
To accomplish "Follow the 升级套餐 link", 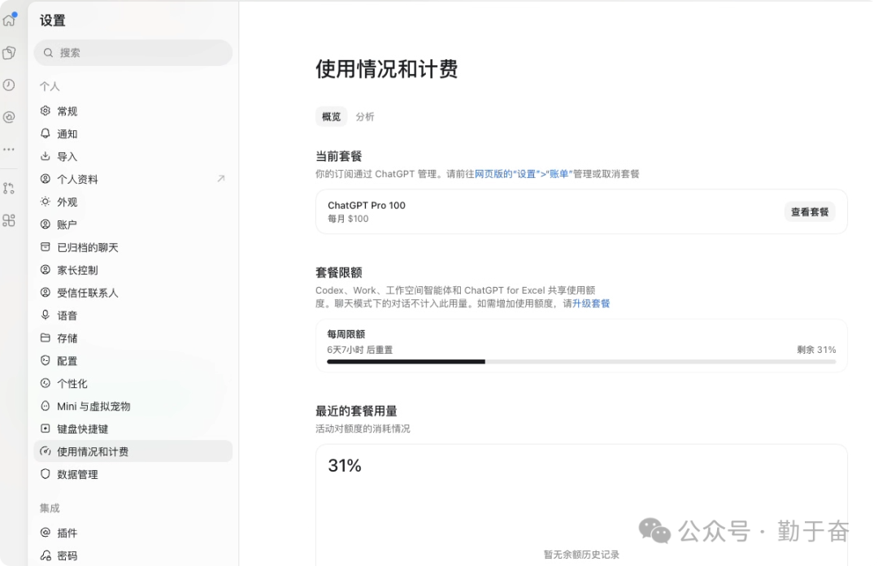I will (x=591, y=303).
